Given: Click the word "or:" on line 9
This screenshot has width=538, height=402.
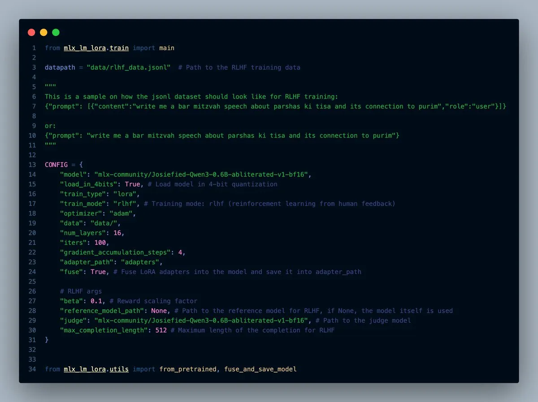Looking at the screenshot, I should [51, 126].
